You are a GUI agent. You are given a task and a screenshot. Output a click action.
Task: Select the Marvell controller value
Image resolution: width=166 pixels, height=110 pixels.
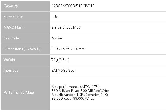pos(57,38)
